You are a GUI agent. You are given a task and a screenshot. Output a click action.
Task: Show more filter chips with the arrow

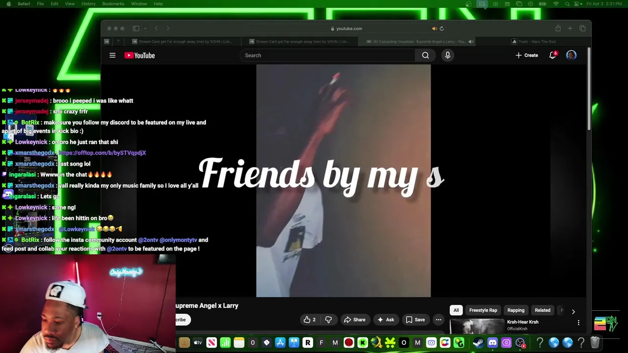point(573,311)
